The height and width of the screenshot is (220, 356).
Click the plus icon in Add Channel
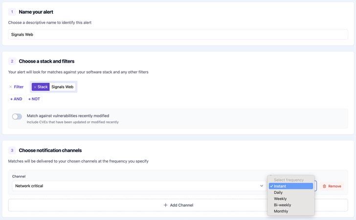click(x=165, y=205)
